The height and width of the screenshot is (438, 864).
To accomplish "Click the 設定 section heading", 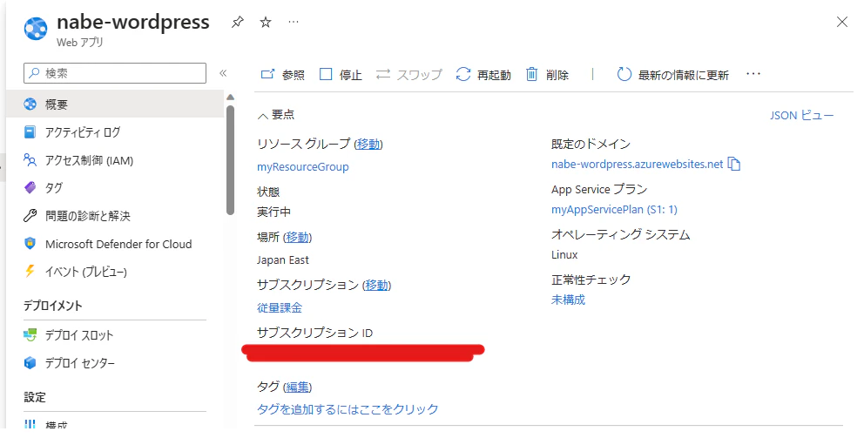I will (35, 397).
